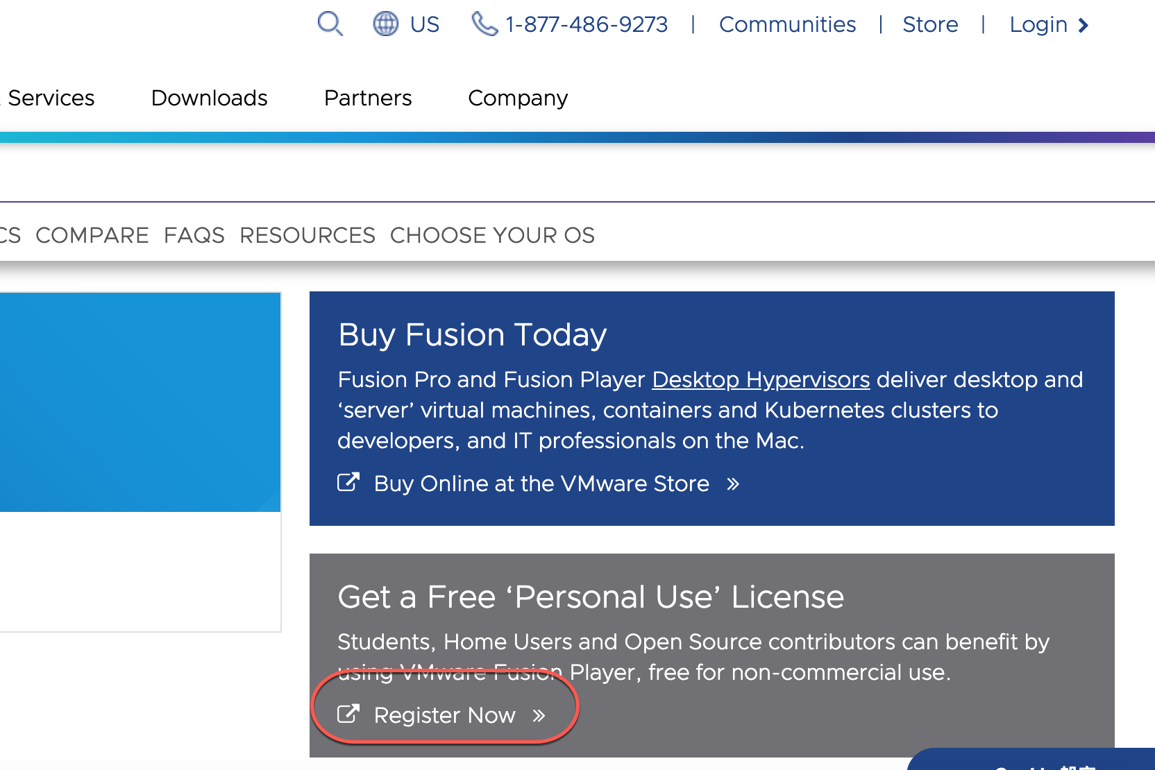
Task: Click Register Now for a free license
Action: [445, 715]
